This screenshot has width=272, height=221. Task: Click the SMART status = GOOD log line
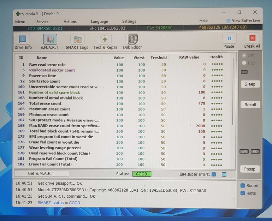tap(59, 203)
